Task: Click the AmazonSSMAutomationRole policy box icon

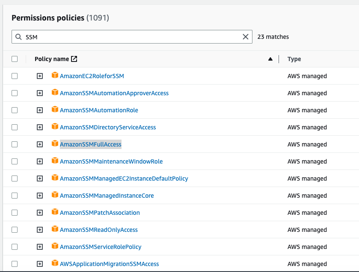Action: (55, 109)
